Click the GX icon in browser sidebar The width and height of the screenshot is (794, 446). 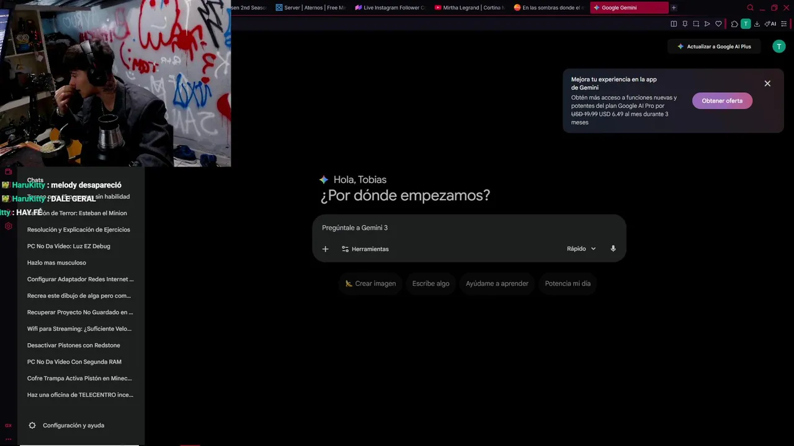8,426
